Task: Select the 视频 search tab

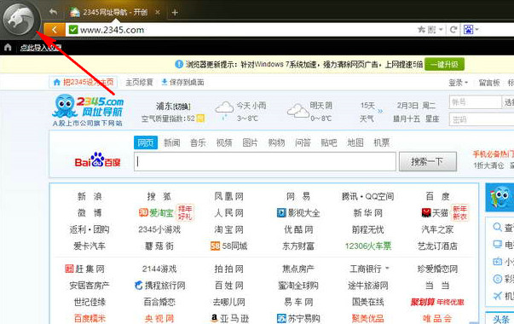Action: (x=224, y=142)
